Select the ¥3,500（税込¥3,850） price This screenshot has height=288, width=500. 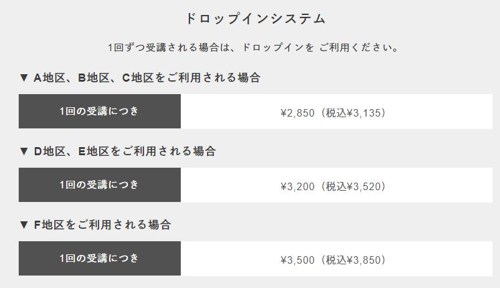click(x=333, y=260)
